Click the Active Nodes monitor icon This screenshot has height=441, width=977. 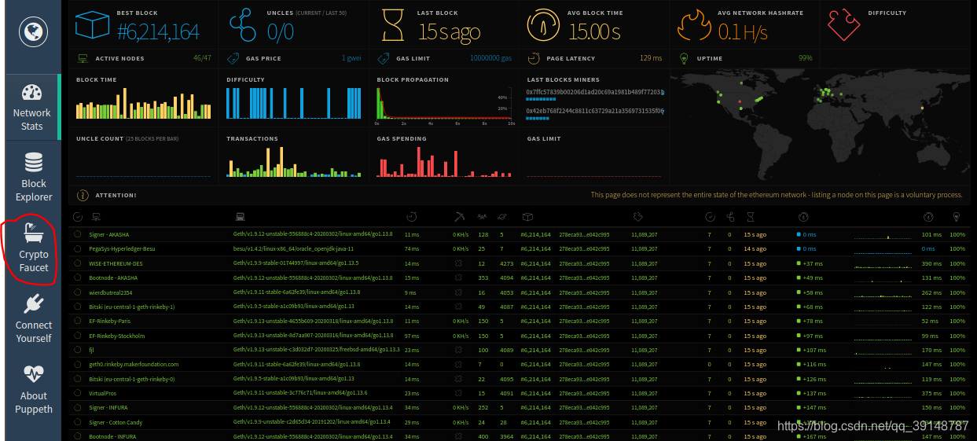point(83,58)
